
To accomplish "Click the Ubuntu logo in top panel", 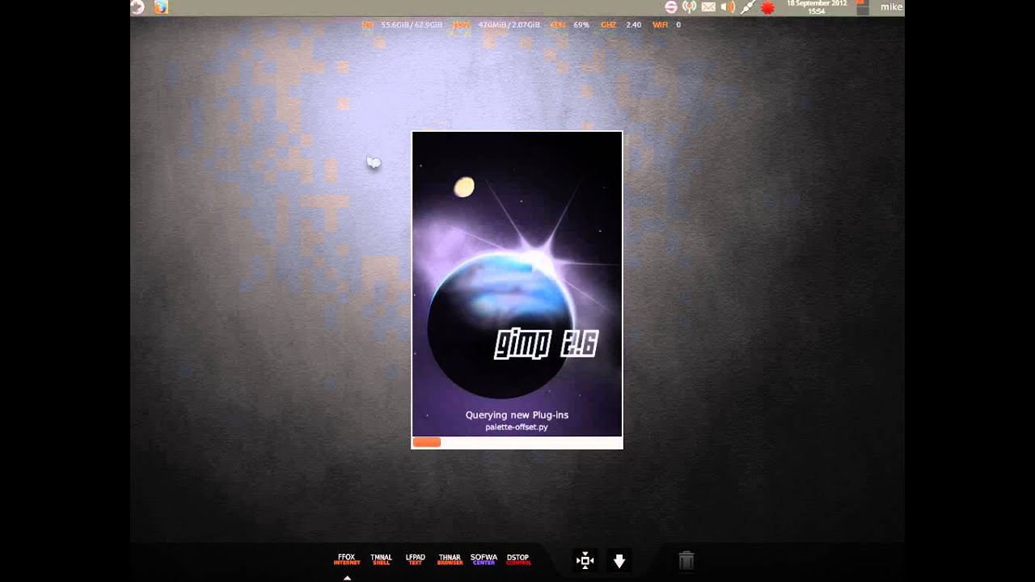I will [137, 7].
